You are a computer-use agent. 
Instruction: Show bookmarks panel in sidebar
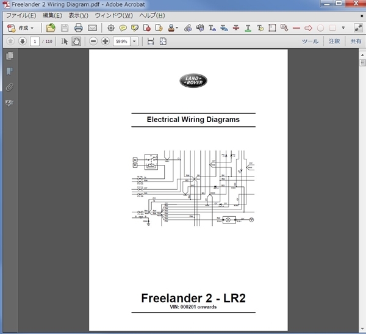click(x=10, y=71)
